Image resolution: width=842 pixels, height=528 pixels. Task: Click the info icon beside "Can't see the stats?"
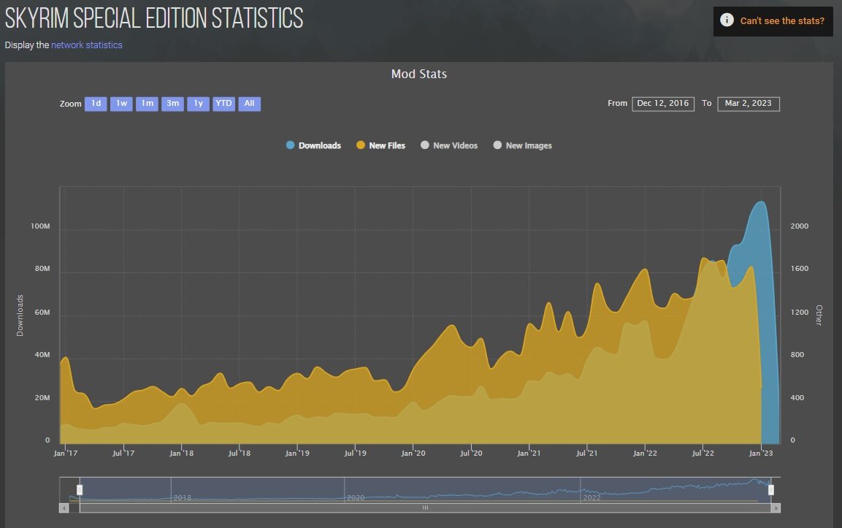[x=726, y=20]
